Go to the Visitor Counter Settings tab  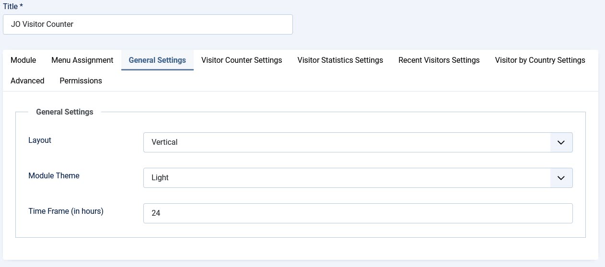point(242,60)
